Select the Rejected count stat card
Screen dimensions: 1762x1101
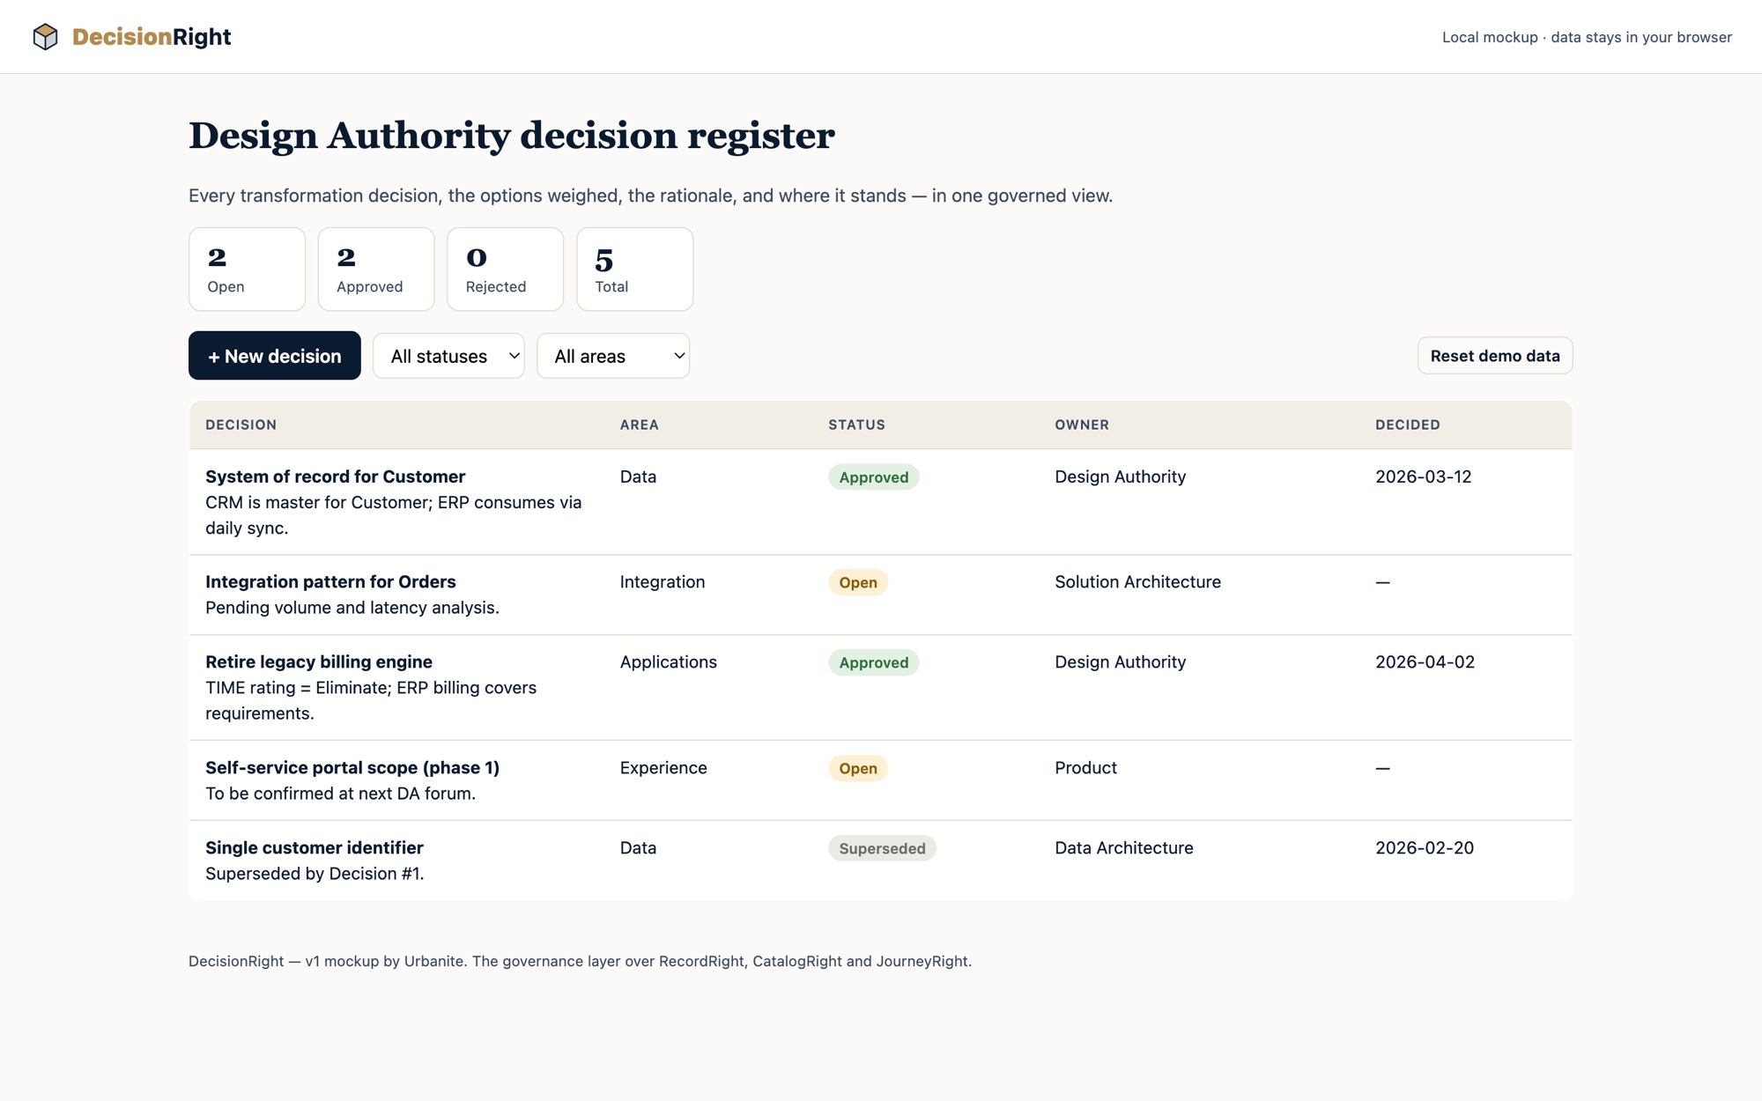505,269
